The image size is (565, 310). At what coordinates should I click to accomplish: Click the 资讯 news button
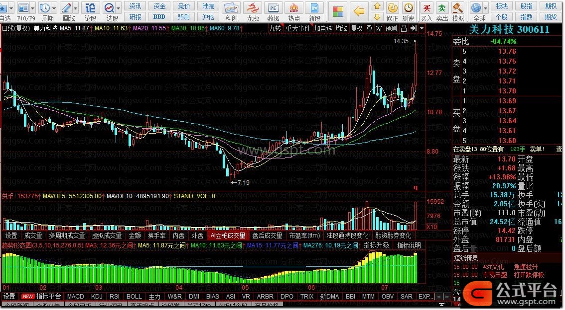click(135, 6)
